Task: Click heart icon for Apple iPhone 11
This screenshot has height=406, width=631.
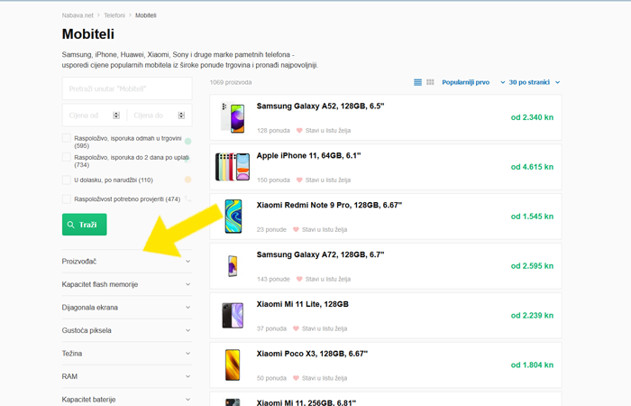Action: [x=299, y=180]
